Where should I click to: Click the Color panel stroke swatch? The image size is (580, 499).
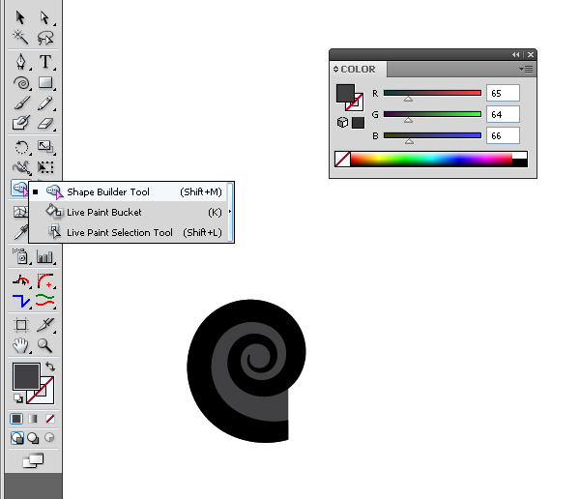357,104
